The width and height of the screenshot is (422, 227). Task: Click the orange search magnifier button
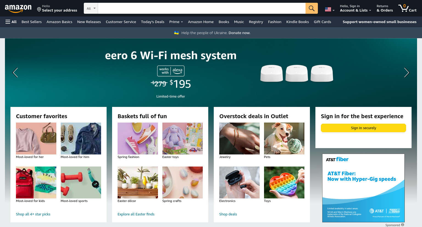pos(312,8)
